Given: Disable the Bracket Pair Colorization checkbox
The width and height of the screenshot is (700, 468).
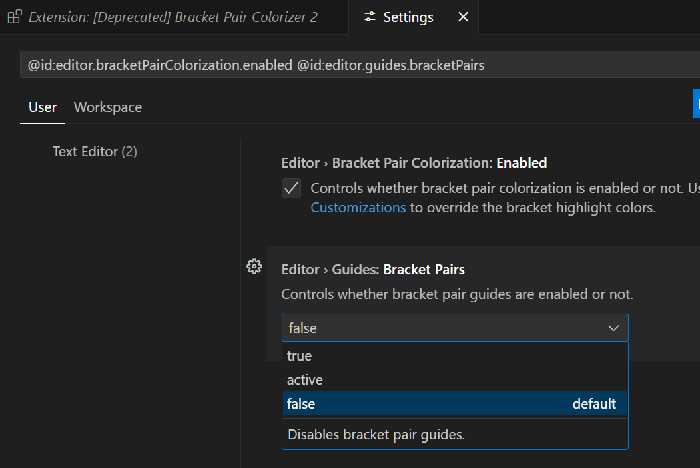Looking at the screenshot, I should pyautogui.click(x=292, y=188).
